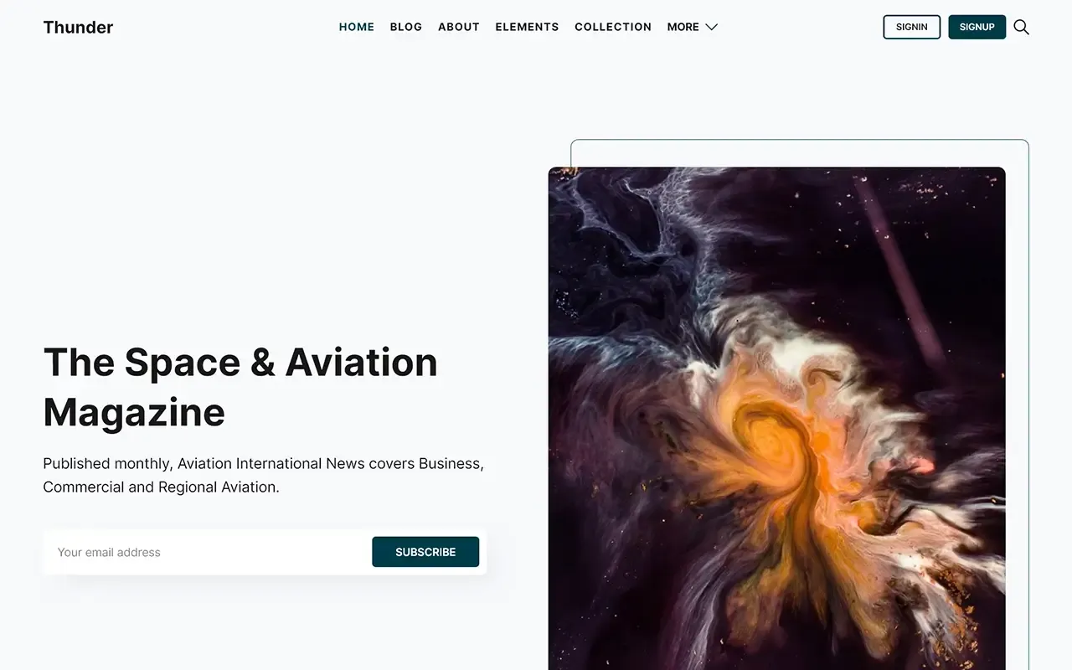Click the Space & Aviation headline line
Screen dimensions: 1072x670
[x=240, y=363]
